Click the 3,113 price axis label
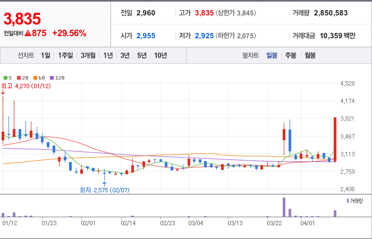372x239 pixels. coord(348,154)
